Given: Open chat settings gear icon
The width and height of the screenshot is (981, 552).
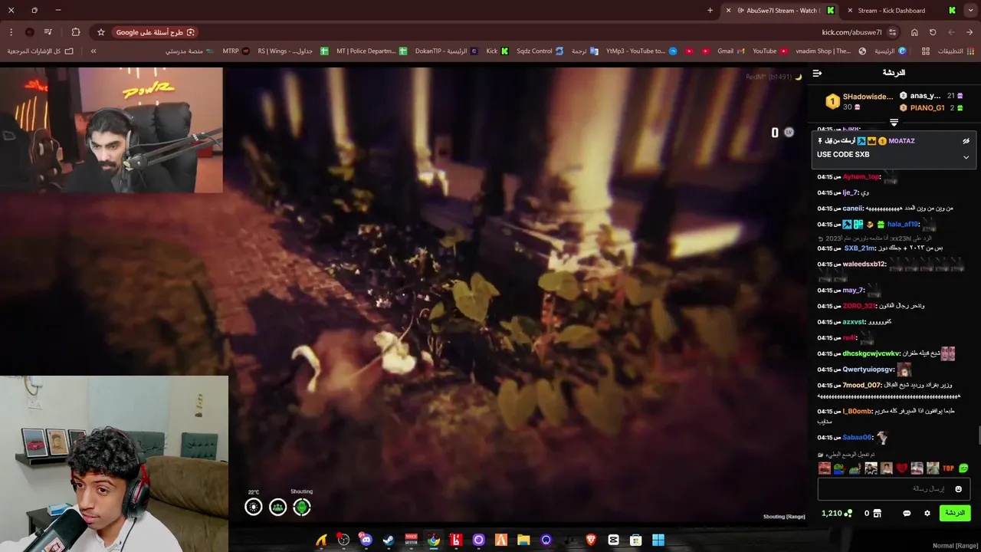Looking at the screenshot, I should 927,513.
